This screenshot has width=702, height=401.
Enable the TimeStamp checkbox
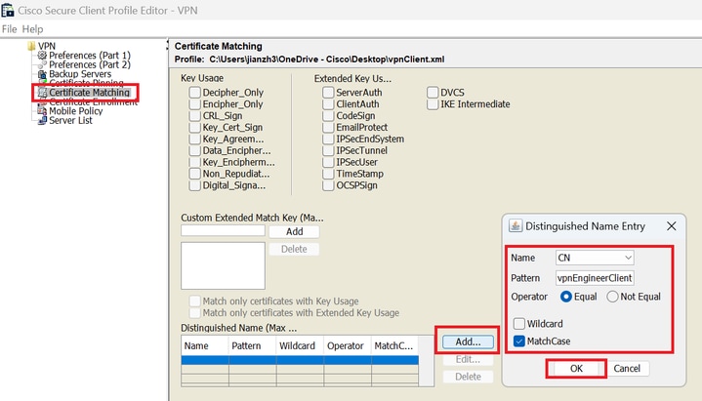(x=328, y=174)
